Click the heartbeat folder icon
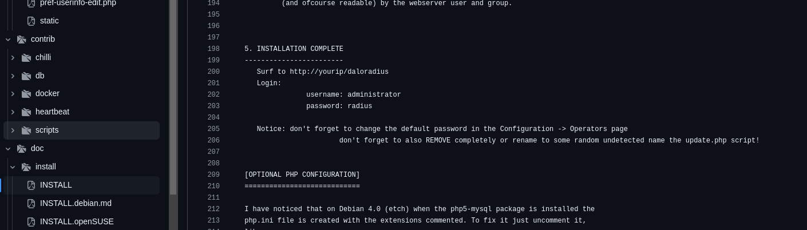 click(x=26, y=112)
